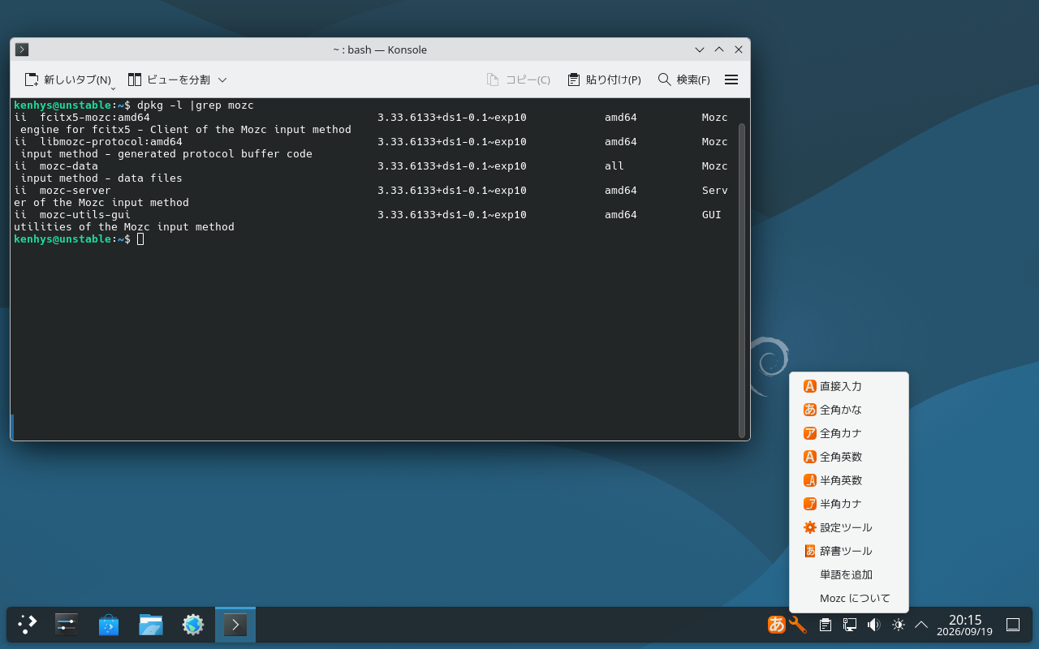Screen dimensions: 1039x649
Task: Choose 単語を追加 menu entry
Action: 848,574
